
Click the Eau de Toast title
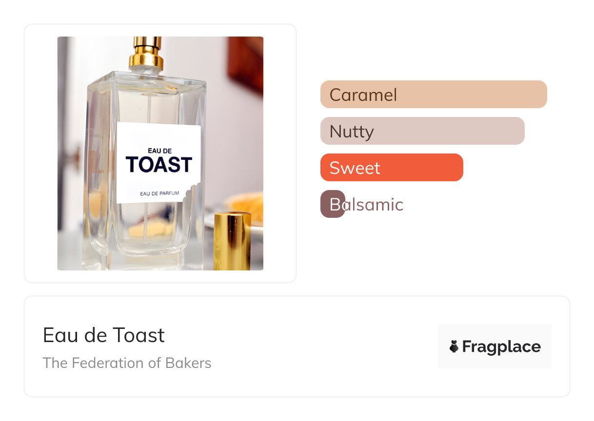click(x=104, y=335)
